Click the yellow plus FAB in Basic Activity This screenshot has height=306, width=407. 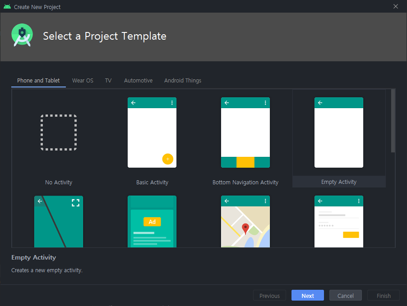point(168,159)
